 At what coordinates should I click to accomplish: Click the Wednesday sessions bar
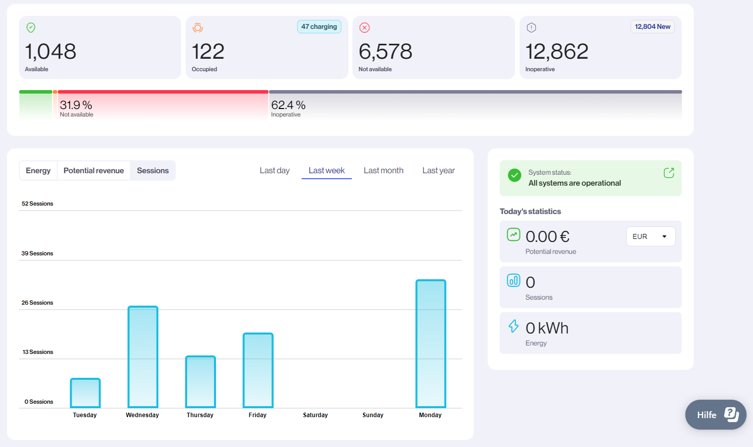pos(143,356)
